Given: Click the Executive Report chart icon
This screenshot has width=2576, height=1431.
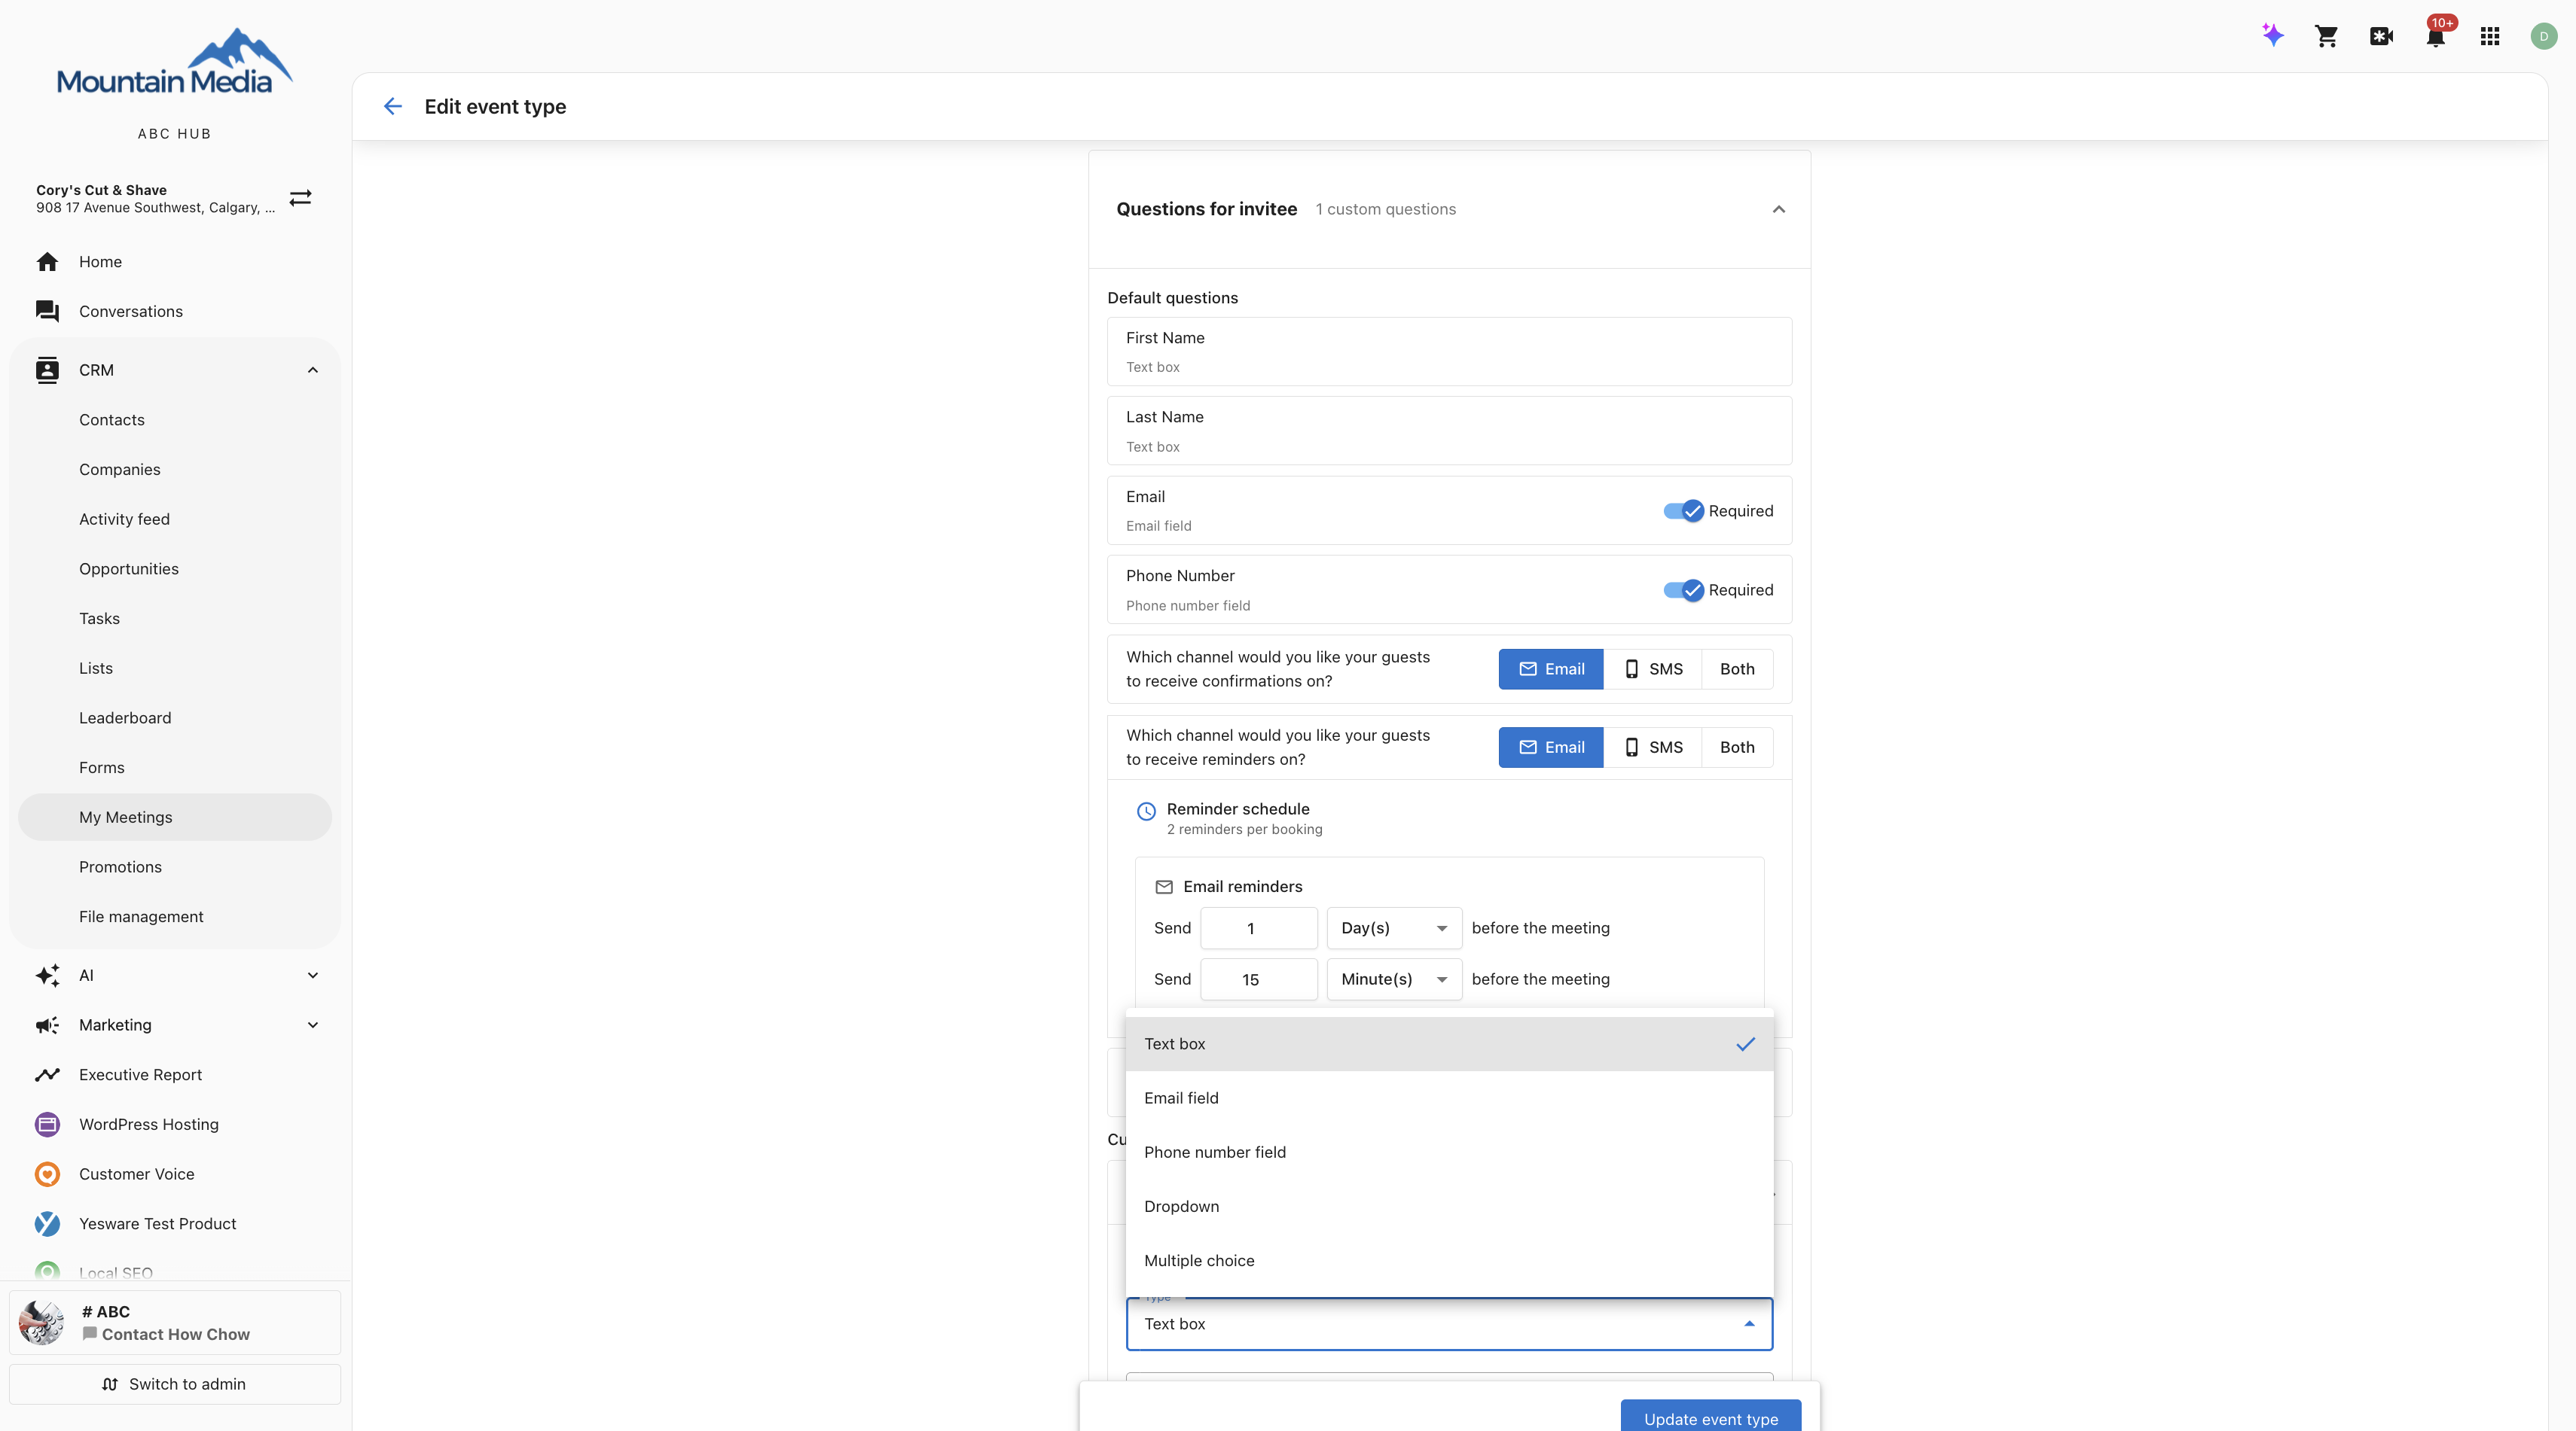Looking at the screenshot, I should coord(47,1074).
